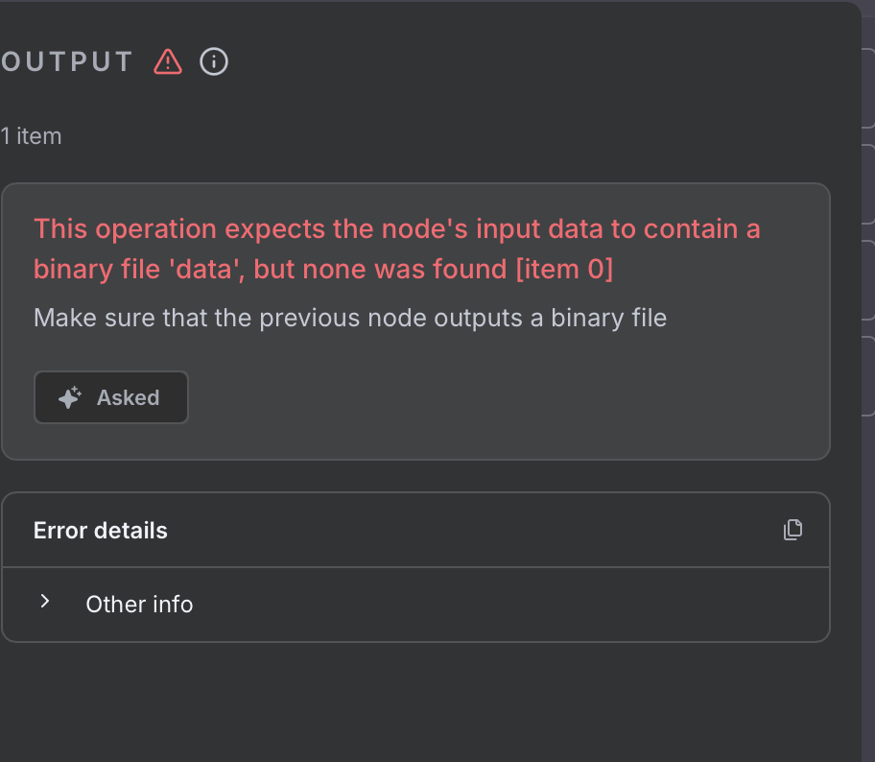Image resolution: width=875 pixels, height=762 pixels.
Task: Collapse the Error details section header
Action: coord(100,530)
